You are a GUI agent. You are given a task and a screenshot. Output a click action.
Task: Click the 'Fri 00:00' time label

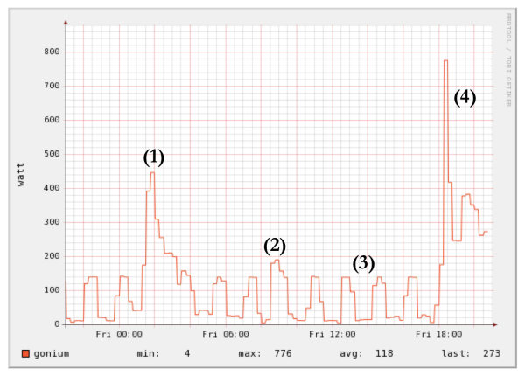(119, 334)
